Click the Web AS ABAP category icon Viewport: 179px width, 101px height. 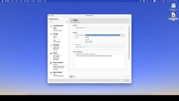pyautogui.click(x=51, y=63)
